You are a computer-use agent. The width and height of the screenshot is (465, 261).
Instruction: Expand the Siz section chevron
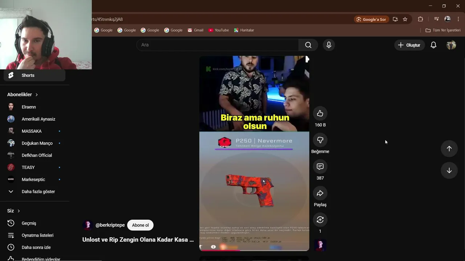pos(19,211)
